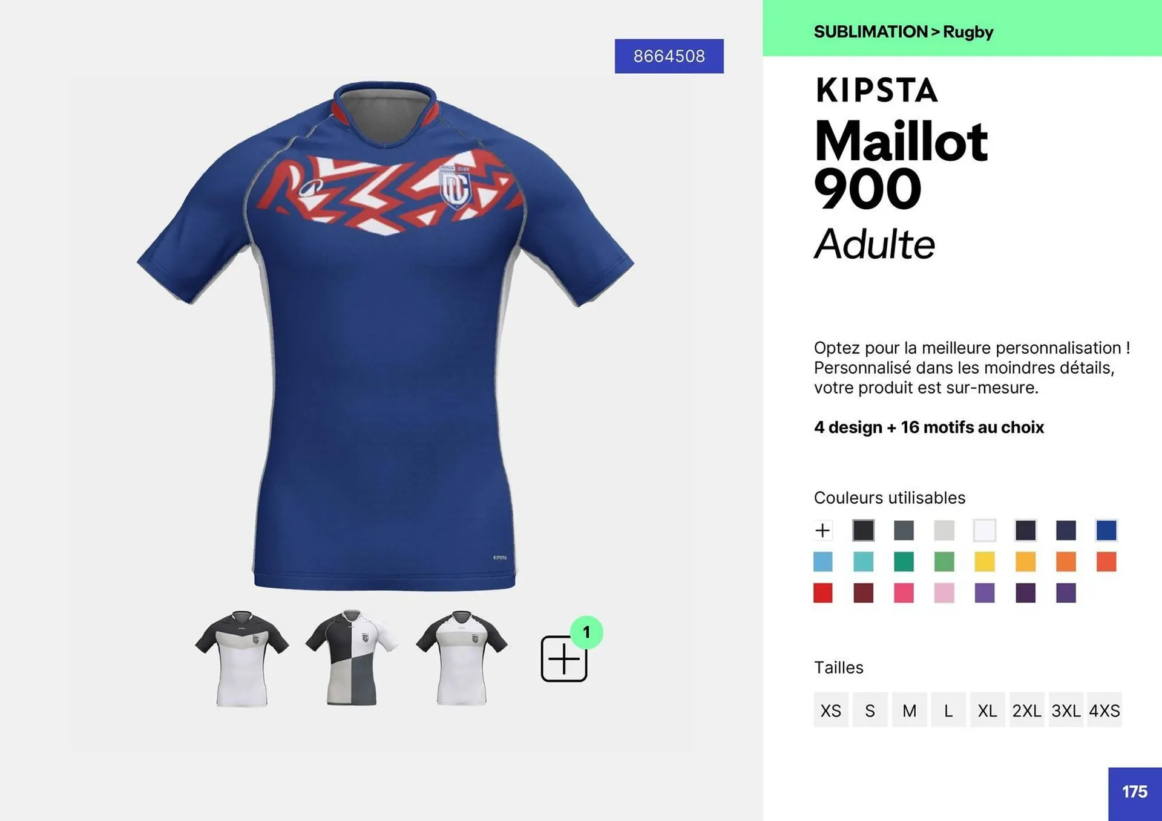Pick the light pink color swatch
This screenshot has width=1162, height=821.
click(x=944, y=592)
